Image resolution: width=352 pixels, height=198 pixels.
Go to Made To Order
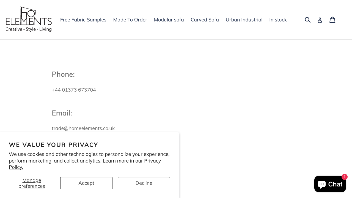[x=130, y=20]
